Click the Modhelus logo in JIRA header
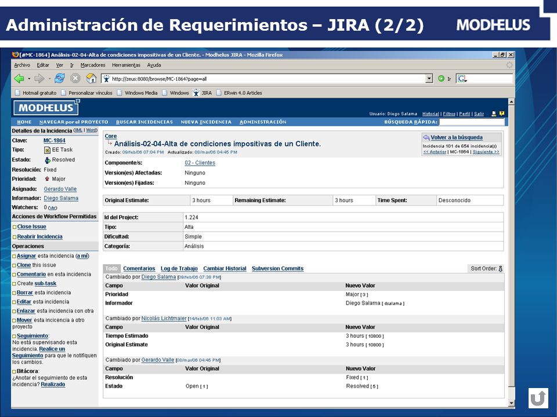 [46, 108]
